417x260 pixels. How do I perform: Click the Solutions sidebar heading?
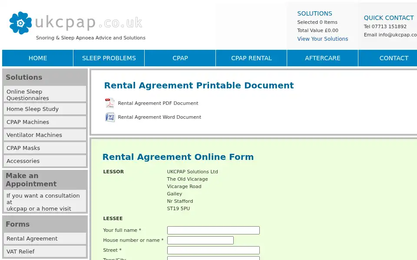(x=24, y=77)
